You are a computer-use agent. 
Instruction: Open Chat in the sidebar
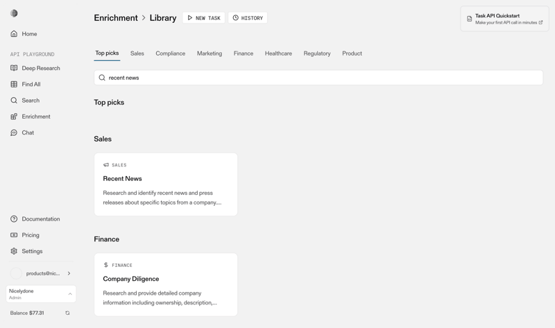(x=28, y=132)
